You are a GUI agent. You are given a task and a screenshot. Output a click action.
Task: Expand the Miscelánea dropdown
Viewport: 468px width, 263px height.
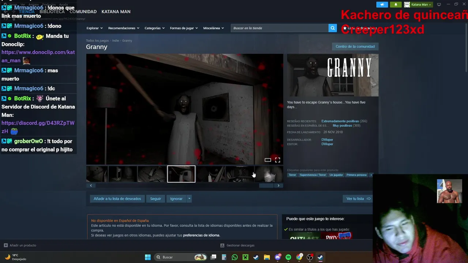[x=214, y=28]
